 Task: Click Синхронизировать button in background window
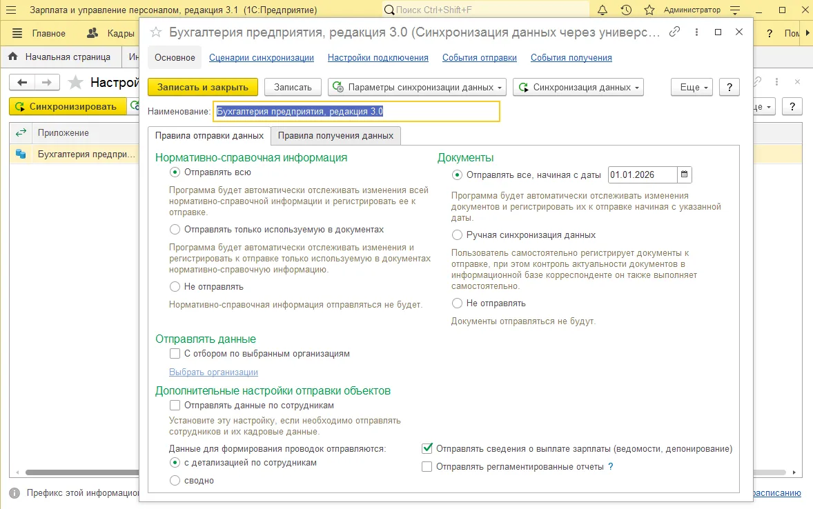coord(68,106)
